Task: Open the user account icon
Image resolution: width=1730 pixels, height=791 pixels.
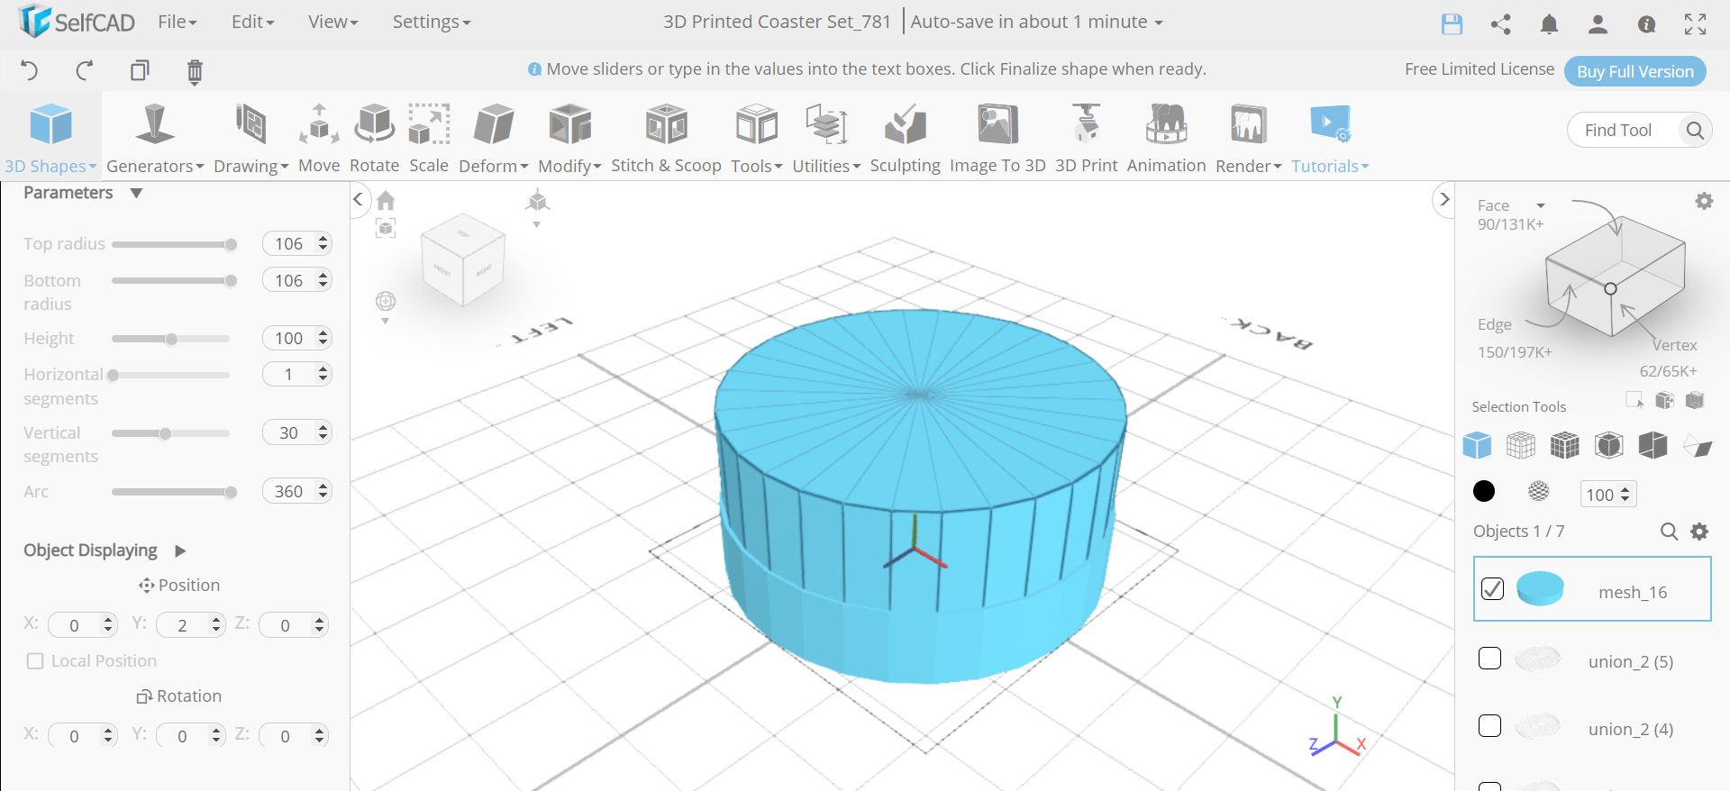Action: pos(1598,24)
